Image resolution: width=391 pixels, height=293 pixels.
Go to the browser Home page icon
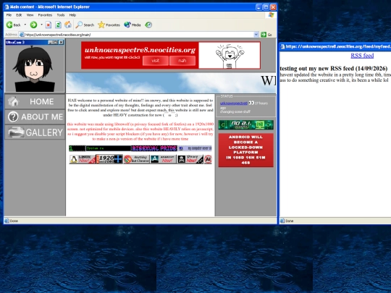click(x=68, y=25)
